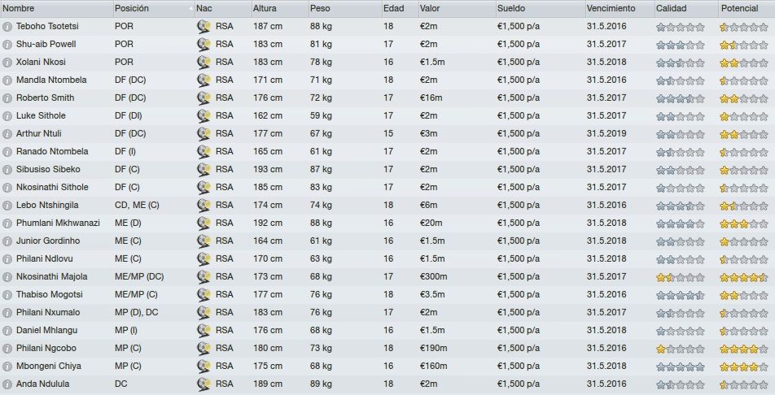Select player name Phumlani Mkhwanazi
This screenshot has height=395, width=775.
[58, 224]
